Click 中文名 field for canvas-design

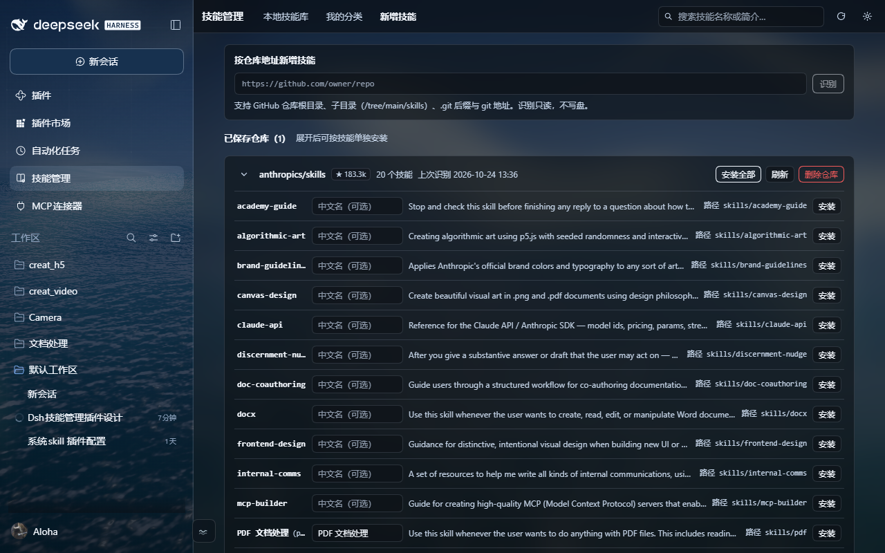pyautogui.click(x=357, y=295)
